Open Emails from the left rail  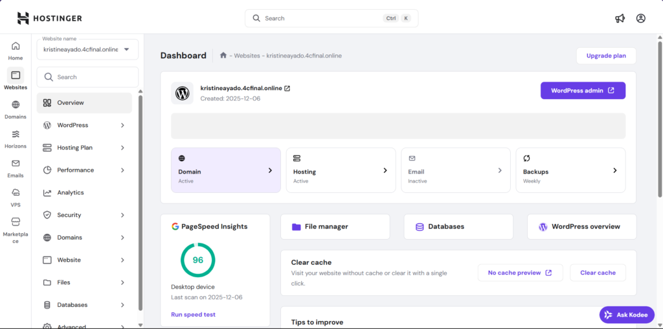click(16, 168)
